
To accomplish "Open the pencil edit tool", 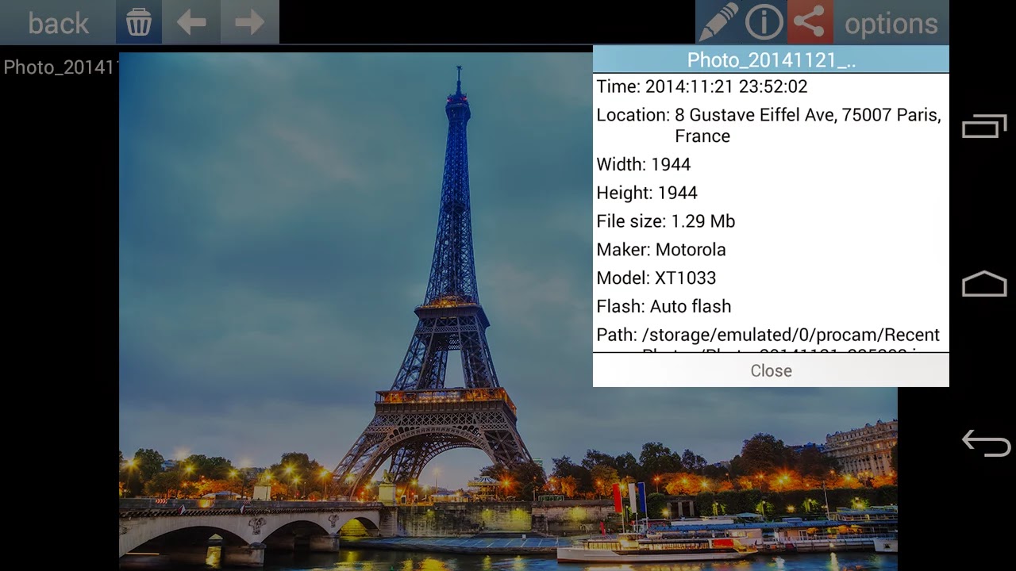I will pos(718,22).
